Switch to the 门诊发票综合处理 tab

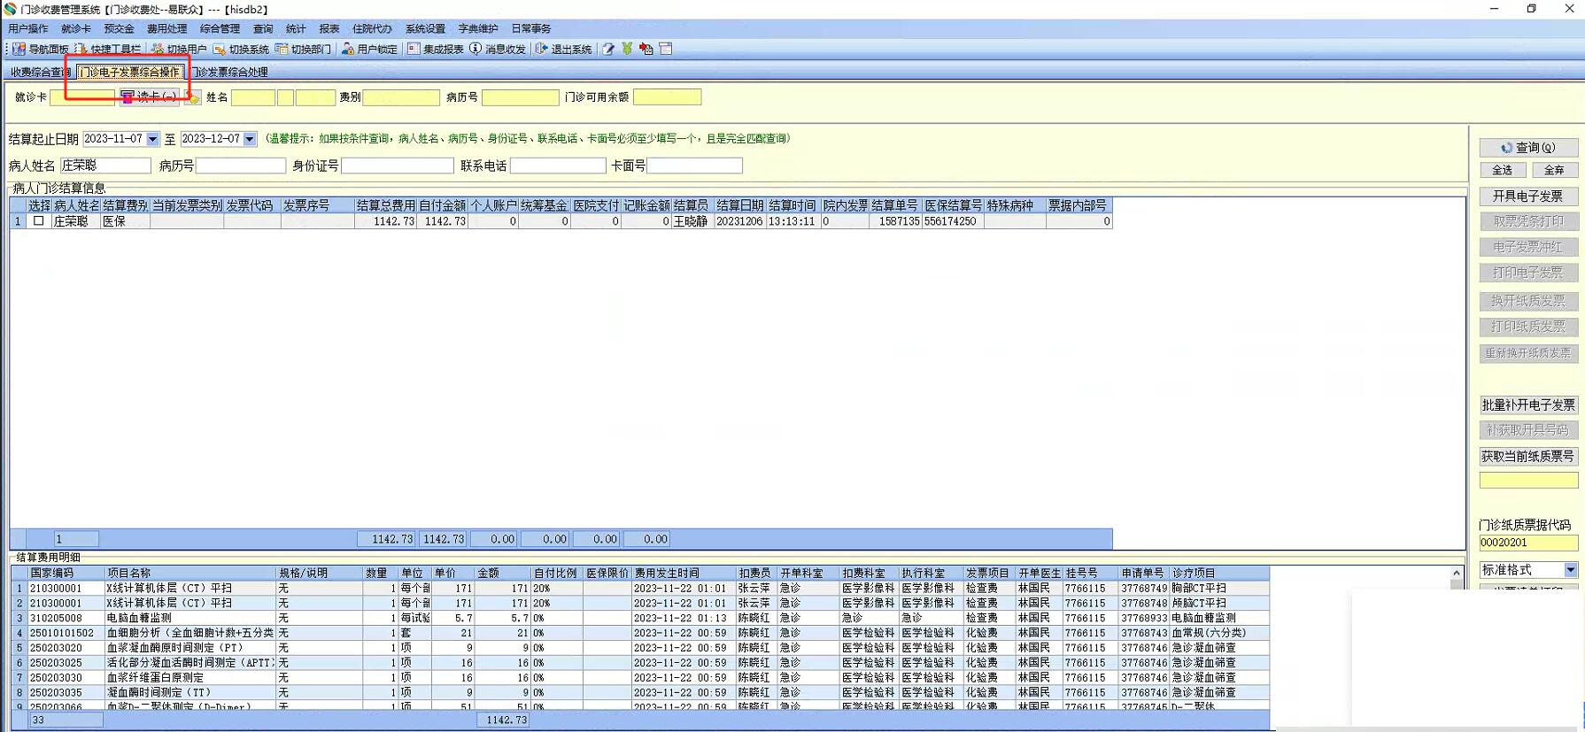pyautogui.click(x=230, y=72)
